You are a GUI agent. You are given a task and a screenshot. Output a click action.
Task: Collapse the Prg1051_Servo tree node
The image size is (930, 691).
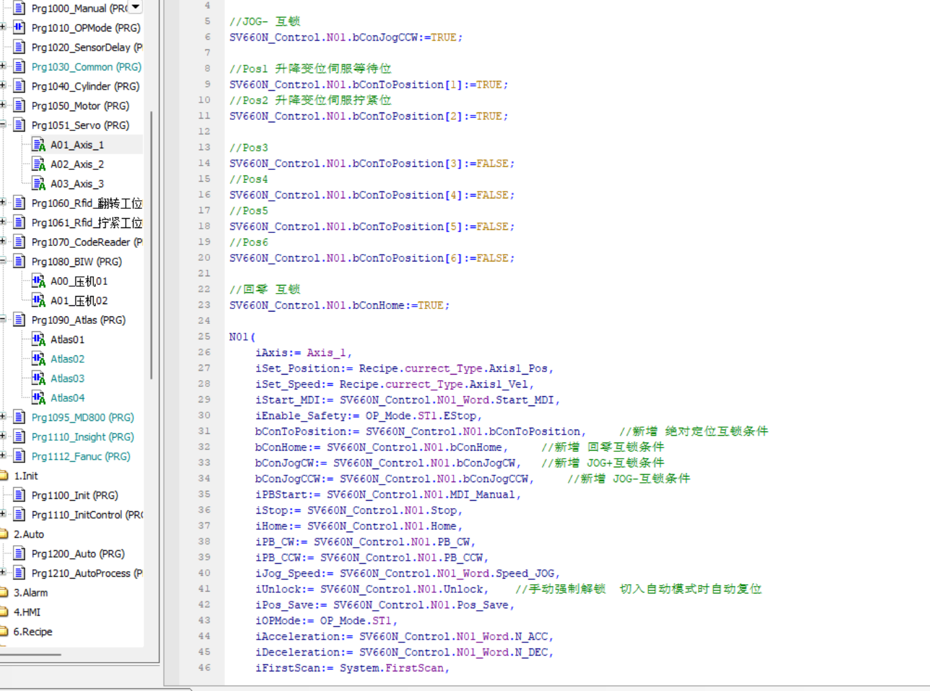point(3,124)
